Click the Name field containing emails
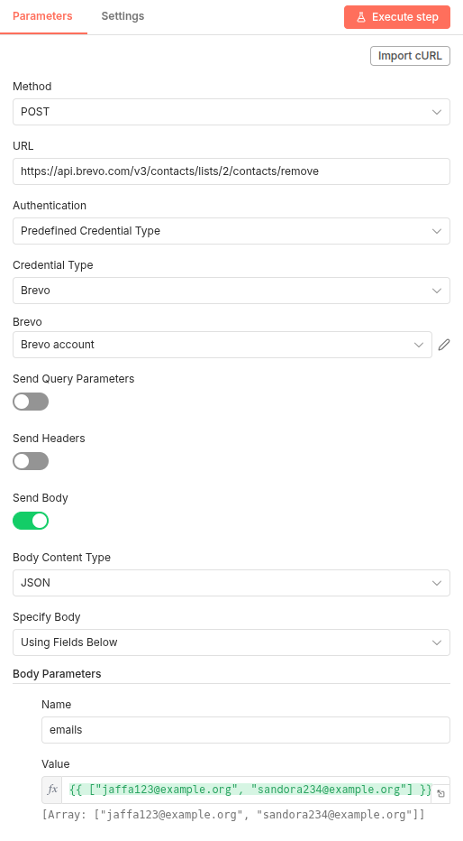463x841 pixels. click(246, 730)
